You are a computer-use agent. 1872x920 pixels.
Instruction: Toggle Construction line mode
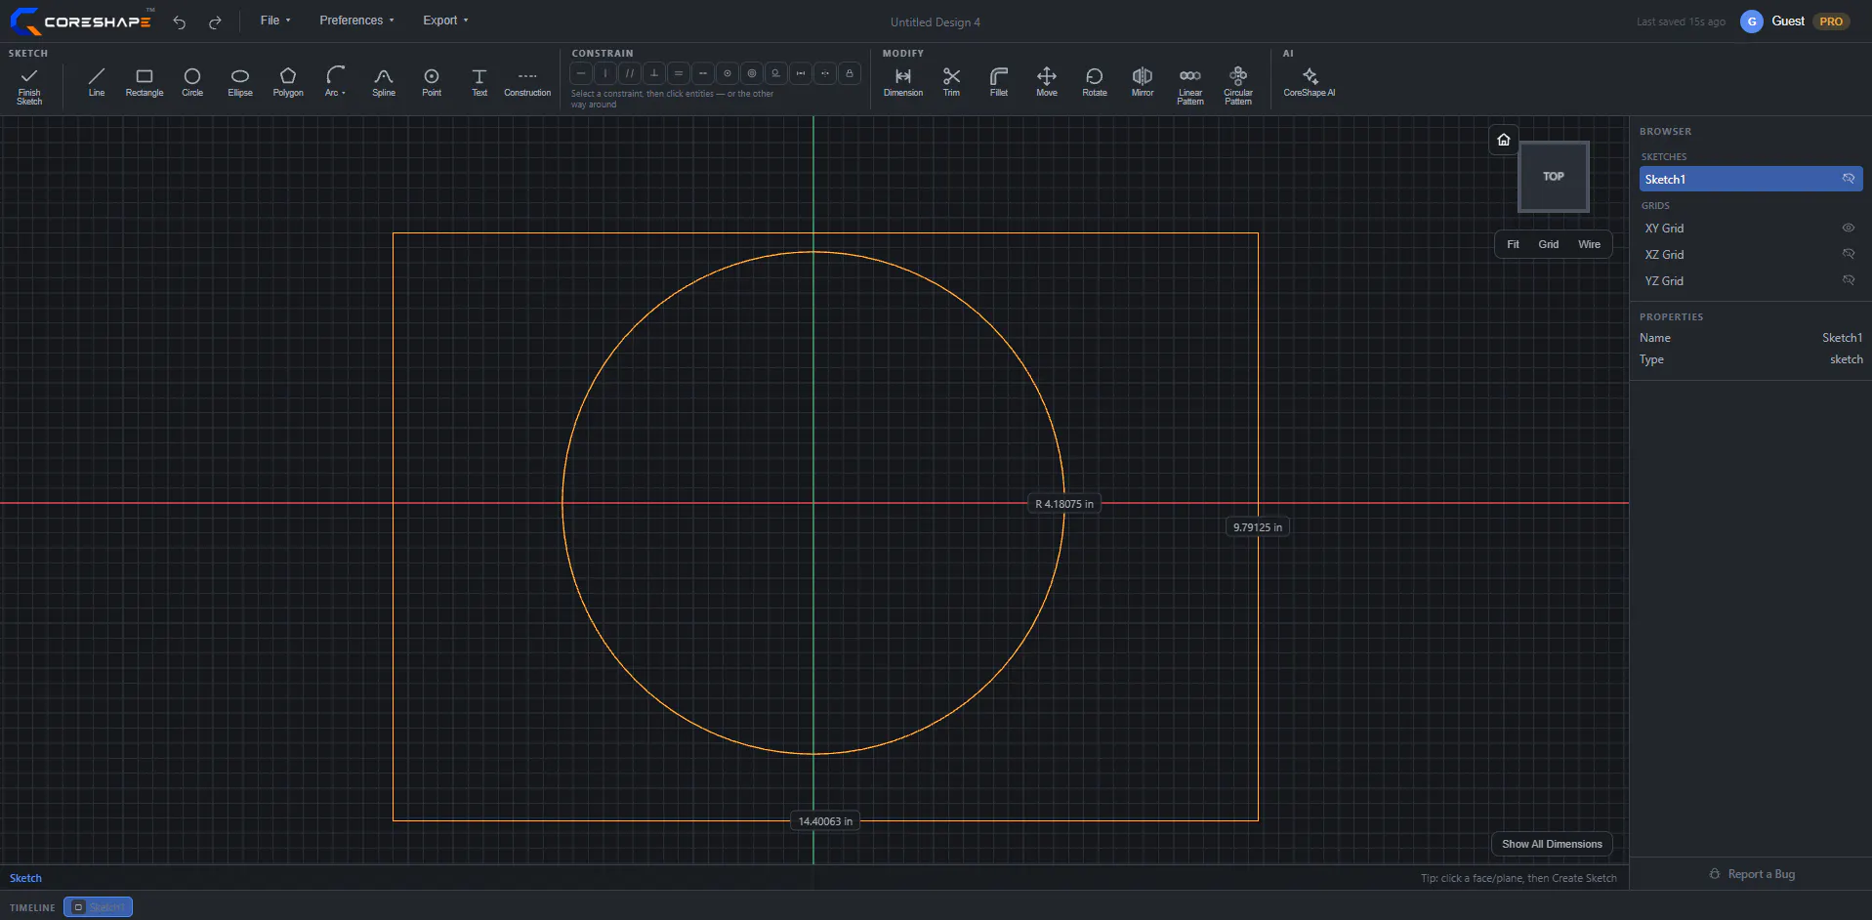[527, 82]
